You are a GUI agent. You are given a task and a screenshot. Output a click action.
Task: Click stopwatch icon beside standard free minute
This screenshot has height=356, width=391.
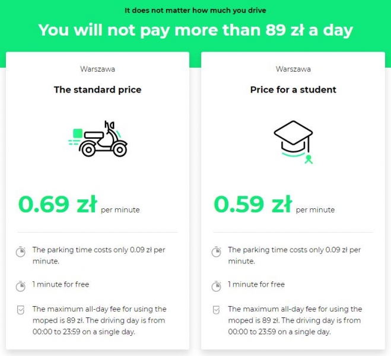coord(21,286)
